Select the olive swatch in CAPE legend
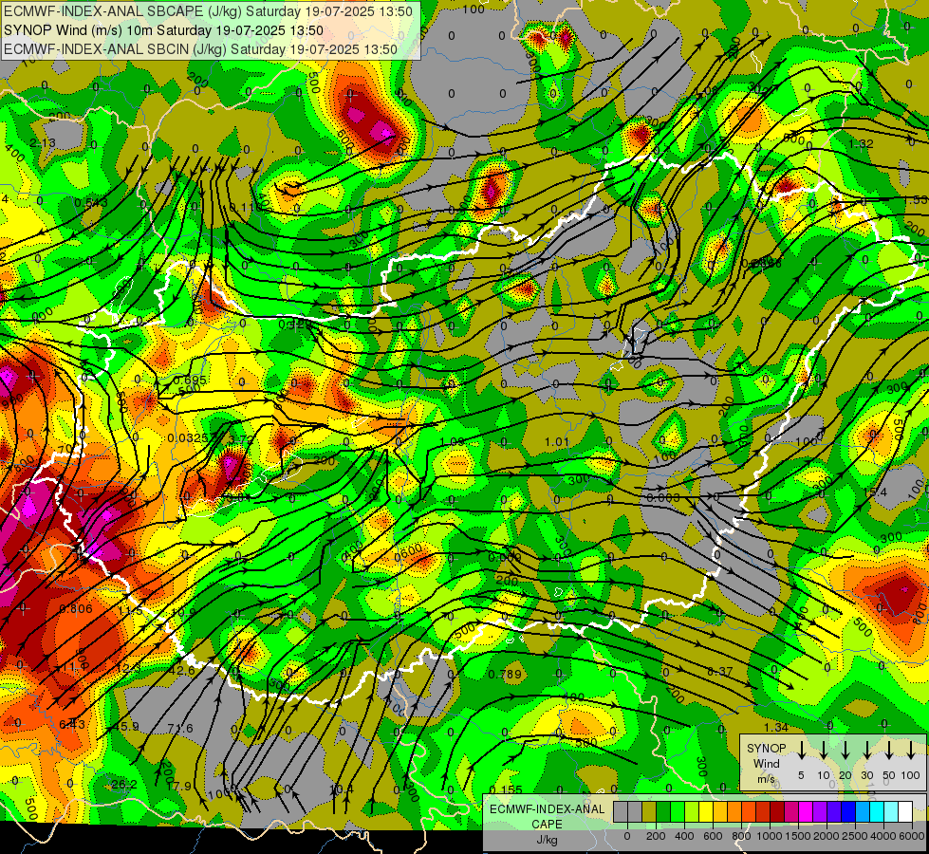Image resolution: width=929 pixels, height=854 pixels. pos(649,811)
